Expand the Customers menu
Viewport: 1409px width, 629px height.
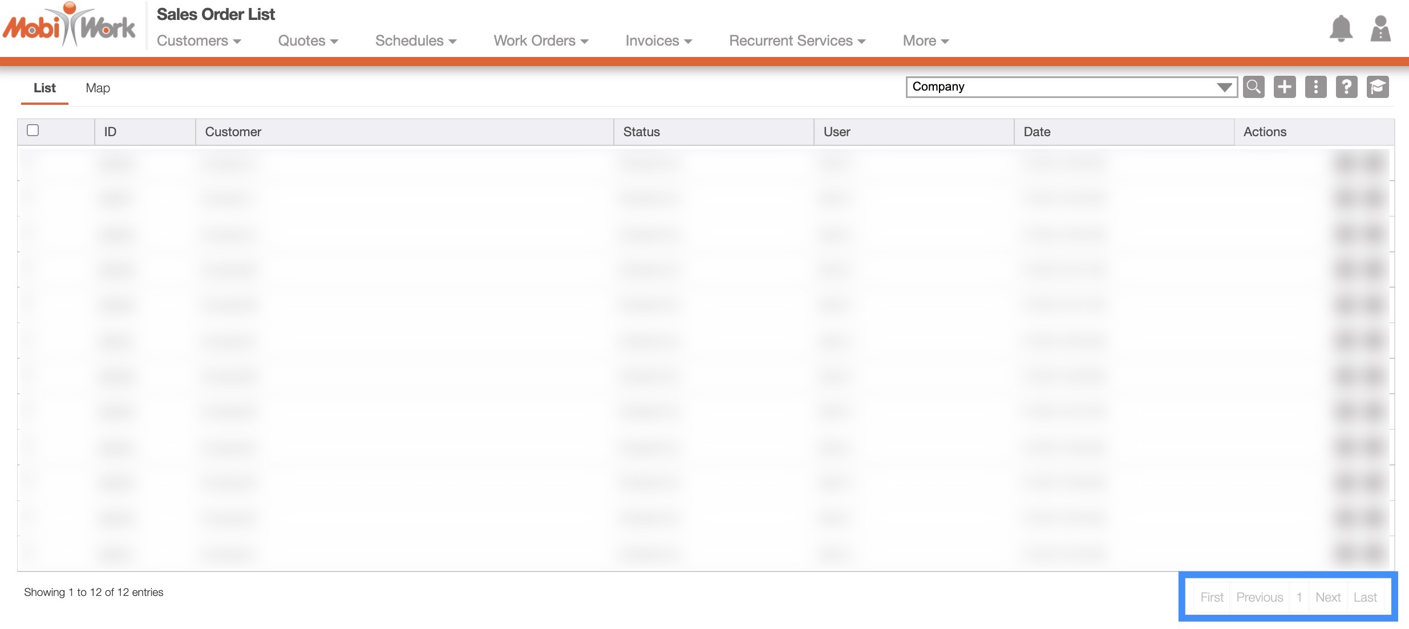point(199,41)
